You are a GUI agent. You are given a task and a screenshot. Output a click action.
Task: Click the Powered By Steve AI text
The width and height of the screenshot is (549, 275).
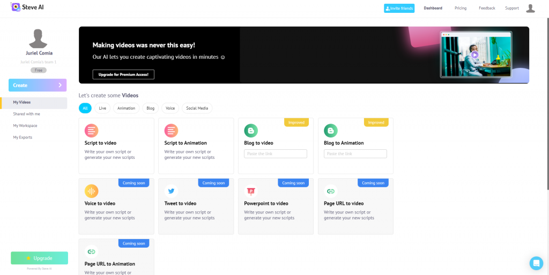pos(39,269)
